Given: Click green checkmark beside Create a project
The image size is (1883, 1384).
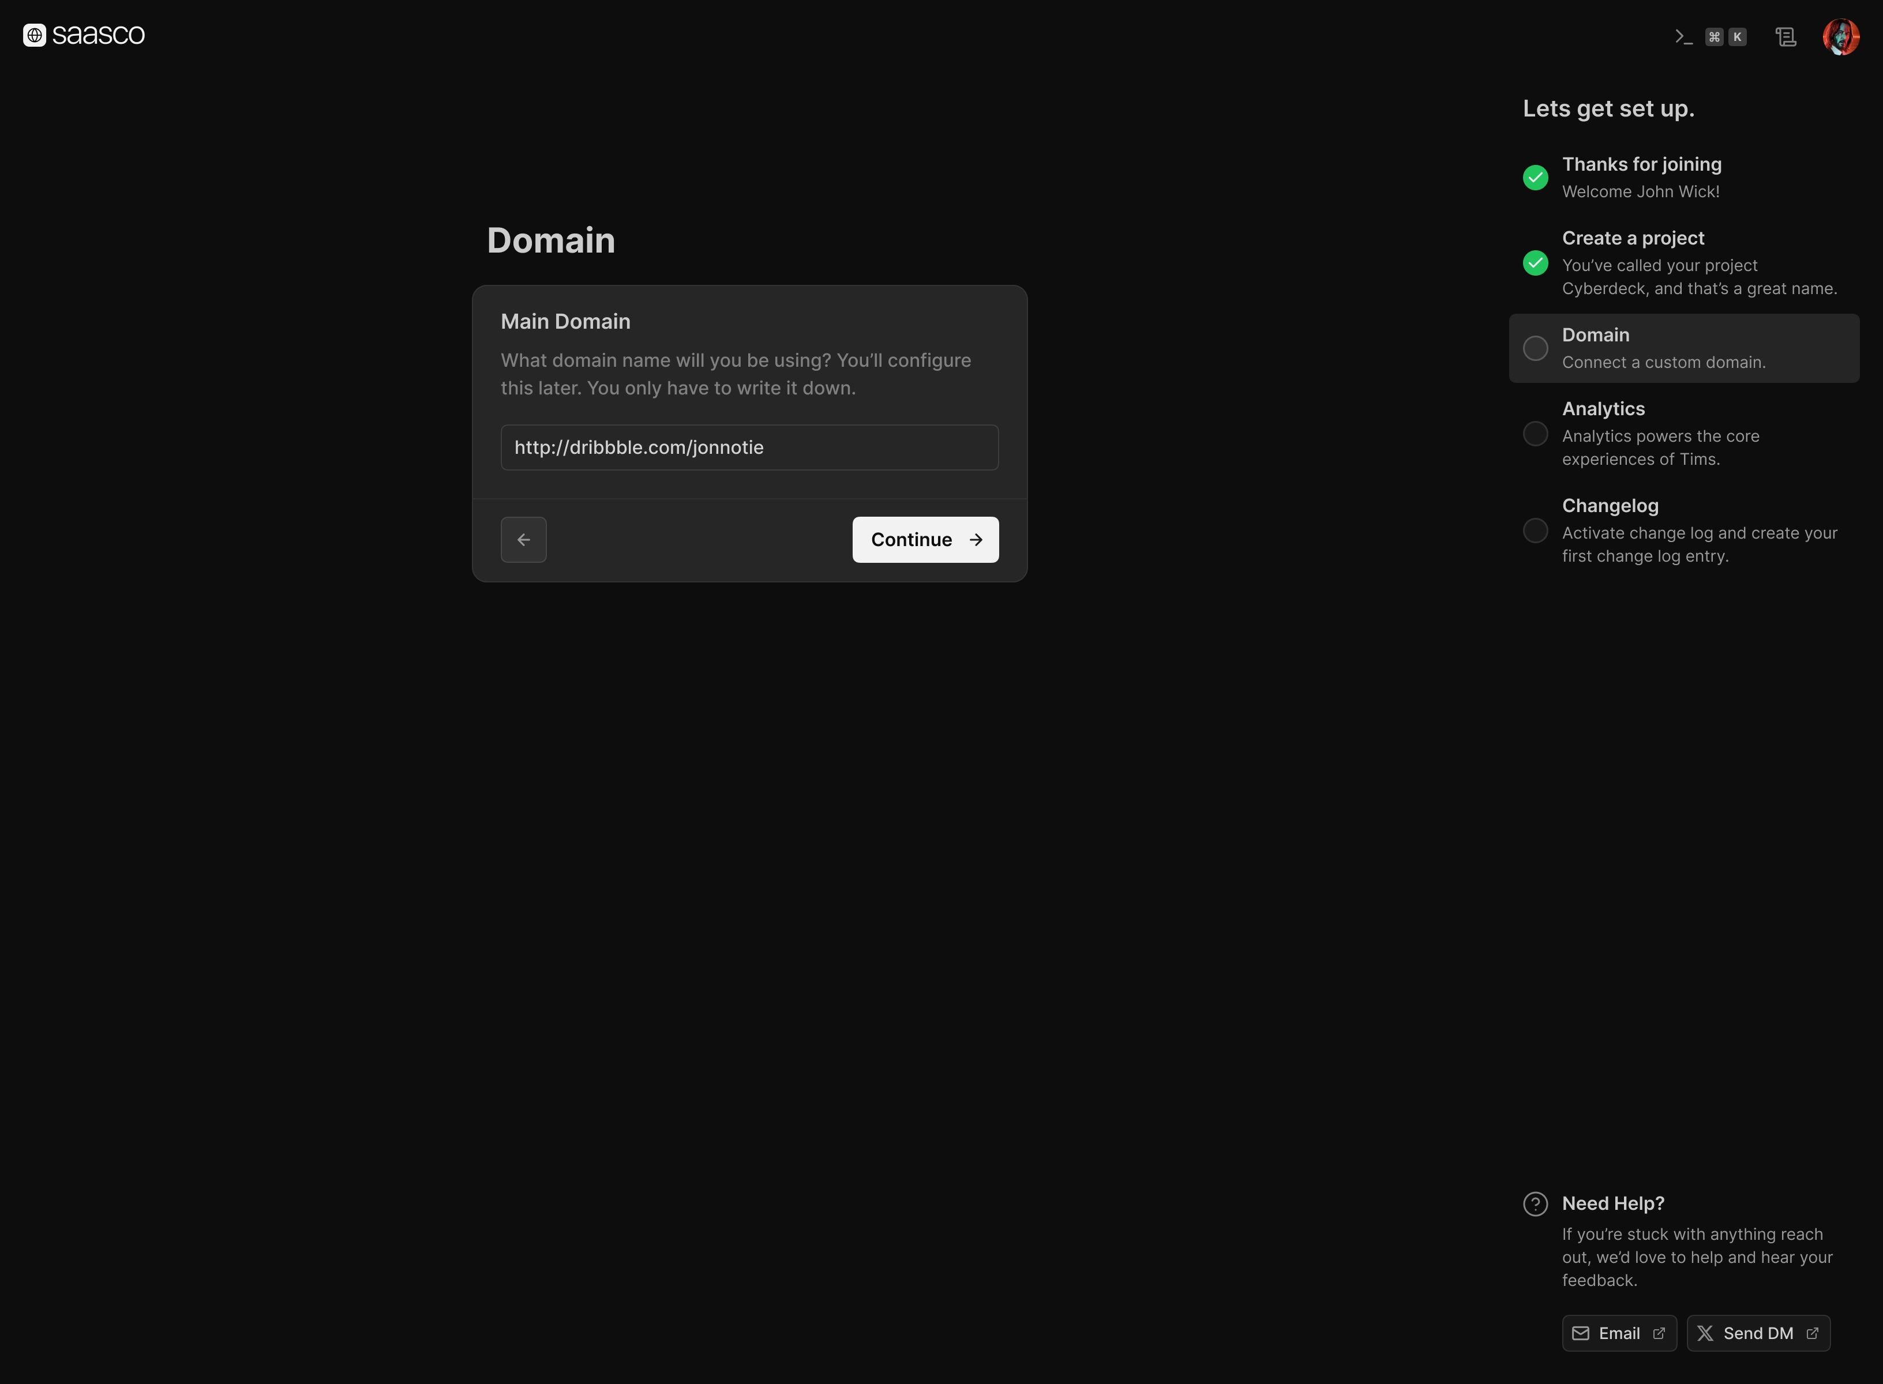Looking at the screenshot, I should tap(1535, 263).
